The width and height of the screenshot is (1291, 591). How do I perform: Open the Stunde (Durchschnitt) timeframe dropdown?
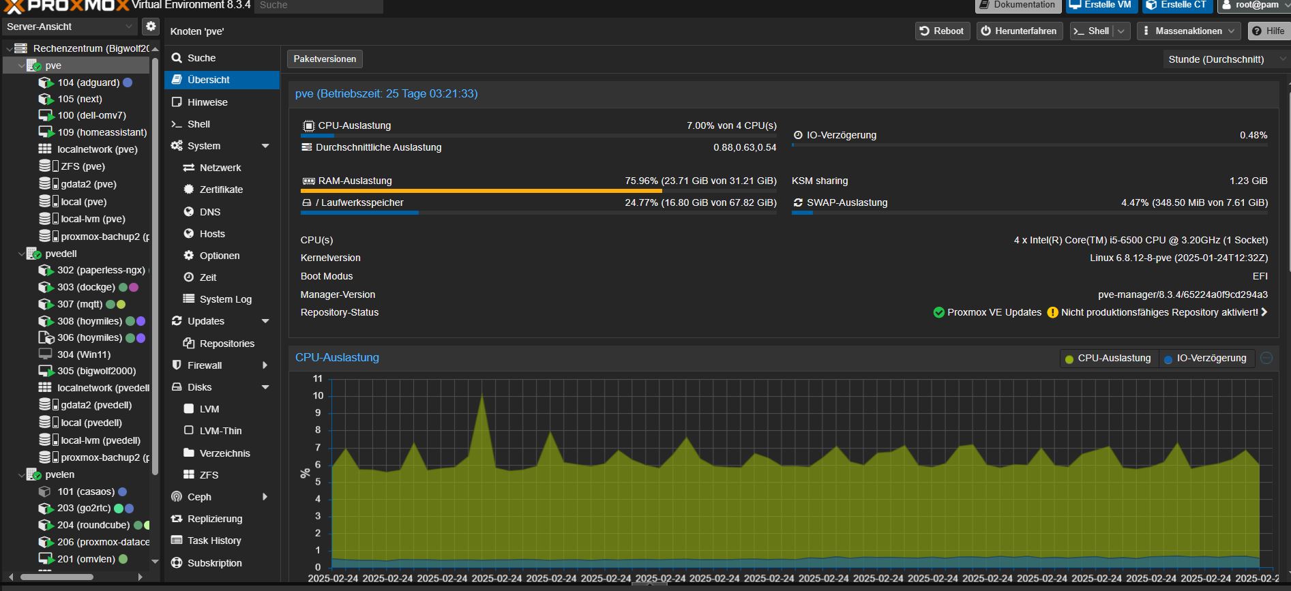(x=1225, y=59)
